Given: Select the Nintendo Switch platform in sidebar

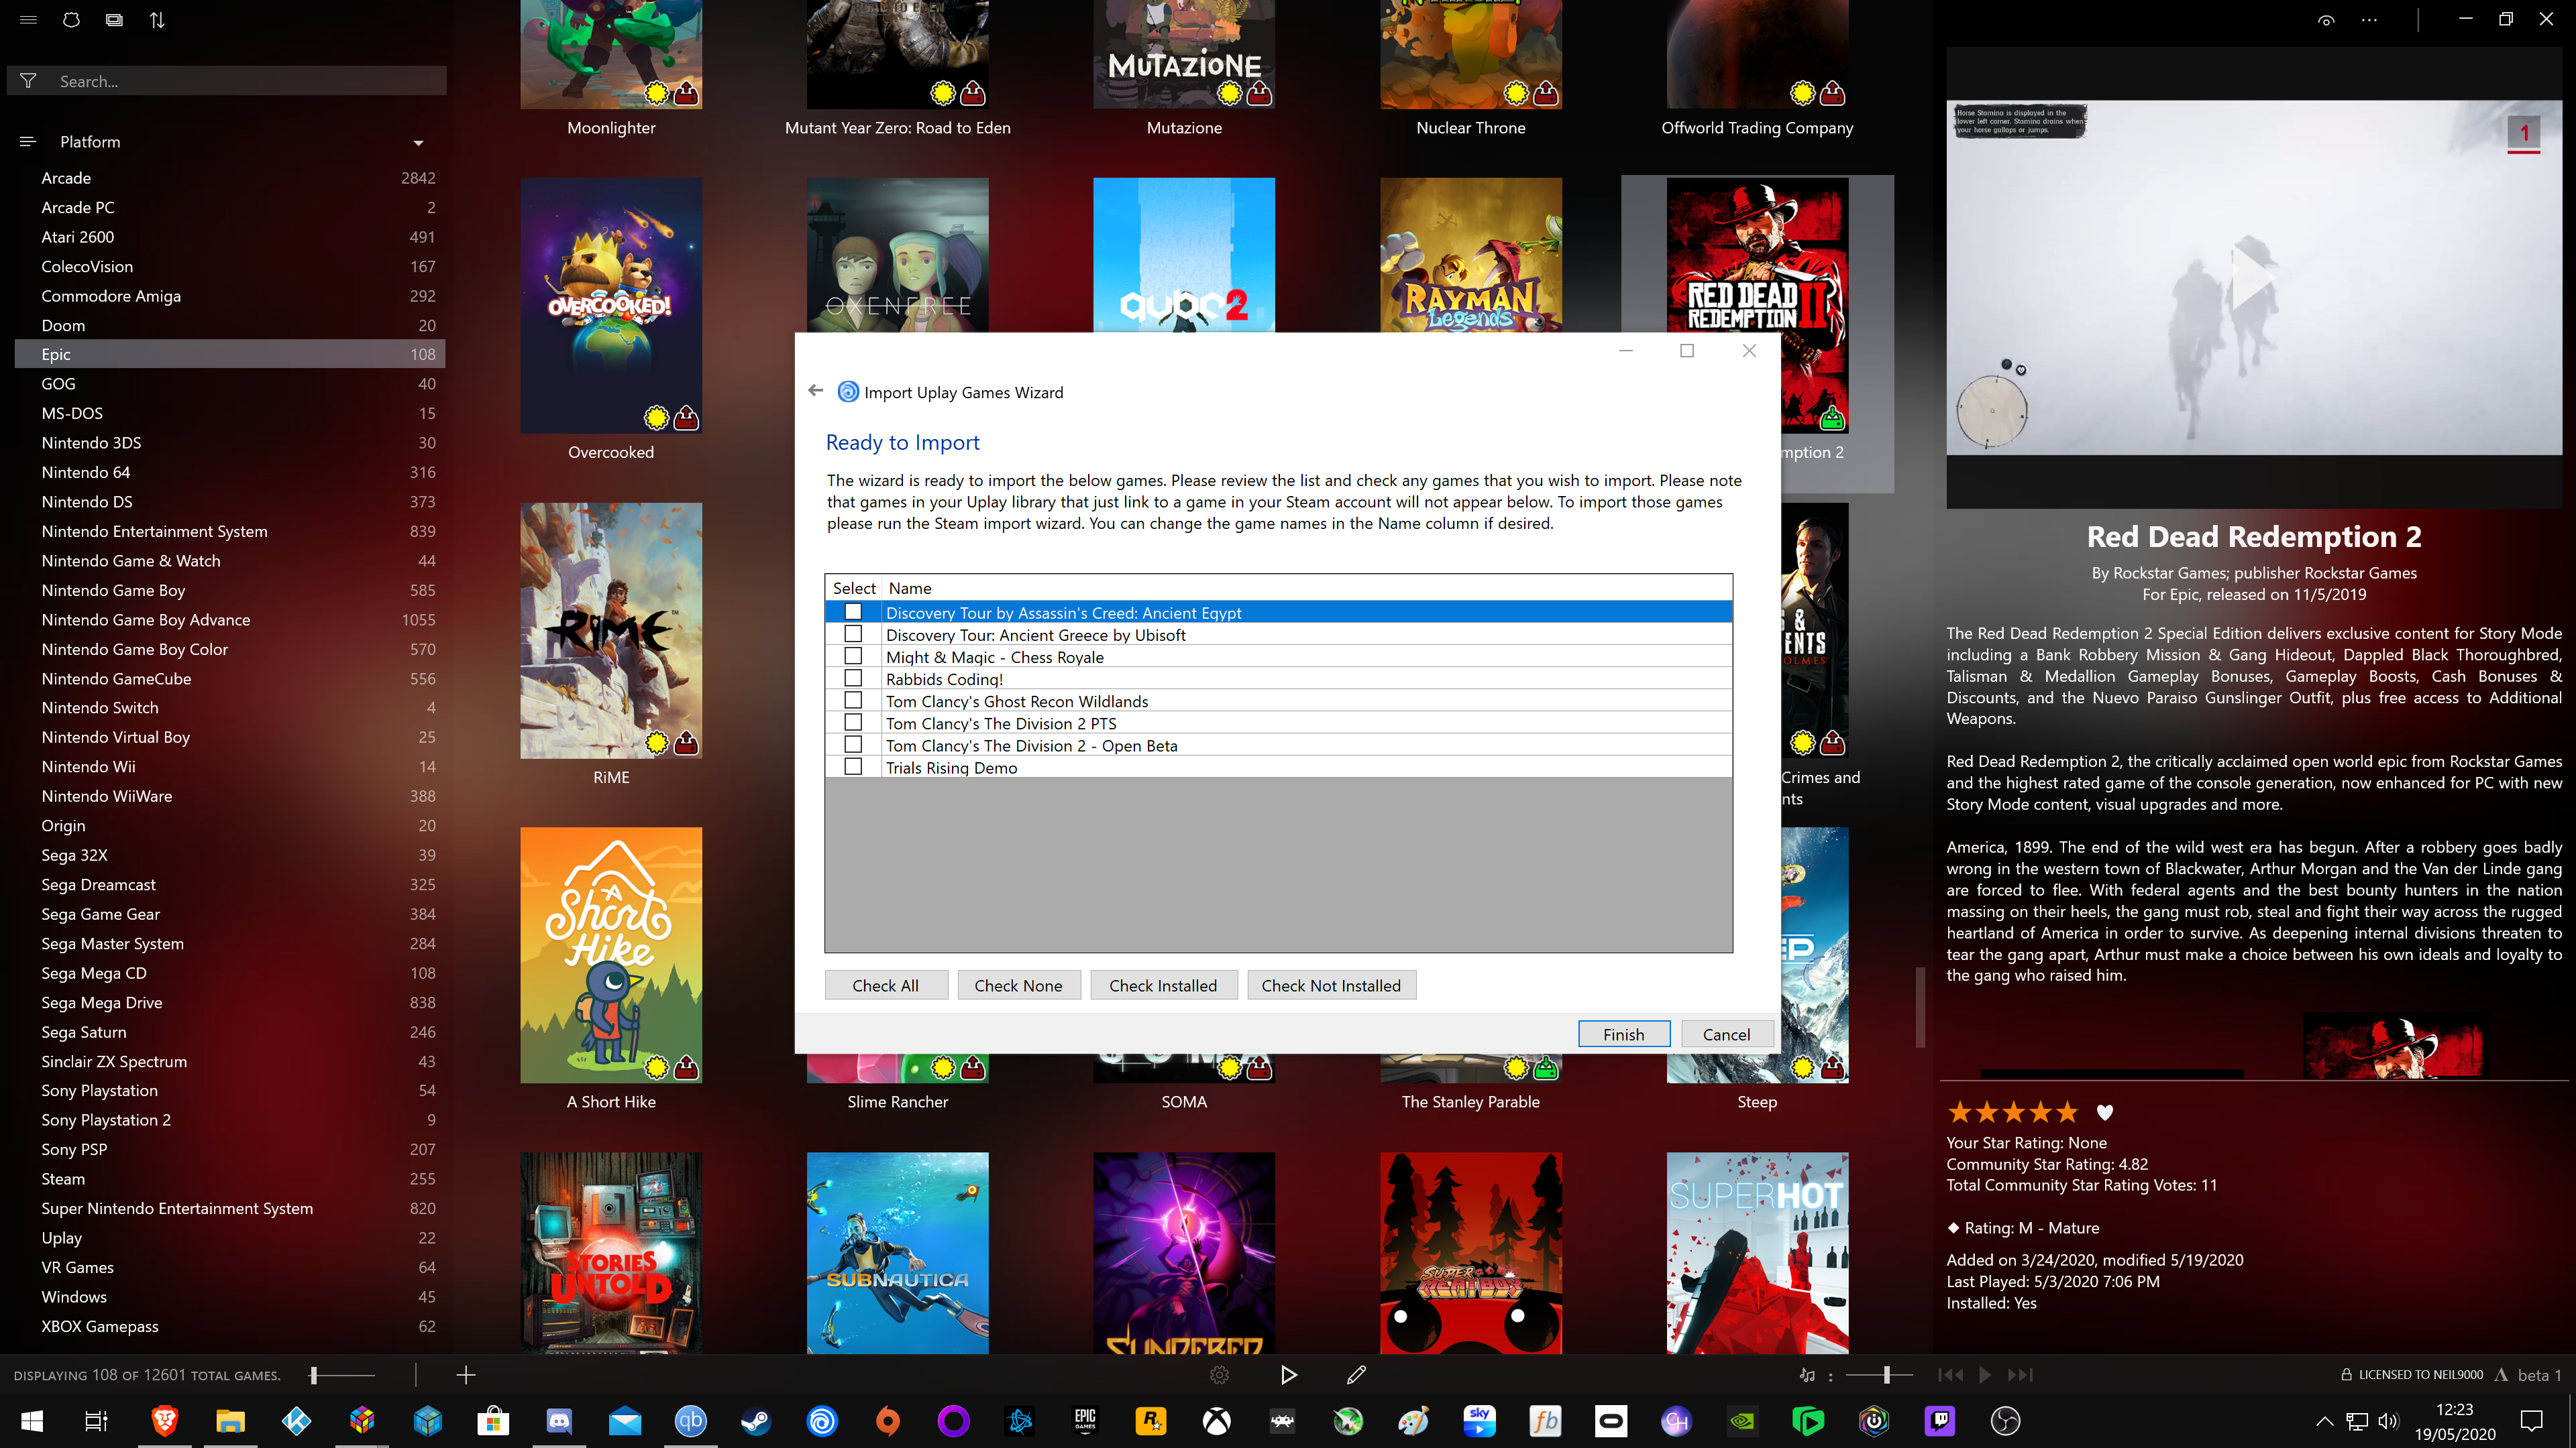Looking at the screenshot, I should pyautogui.click(x=230, y=707).
